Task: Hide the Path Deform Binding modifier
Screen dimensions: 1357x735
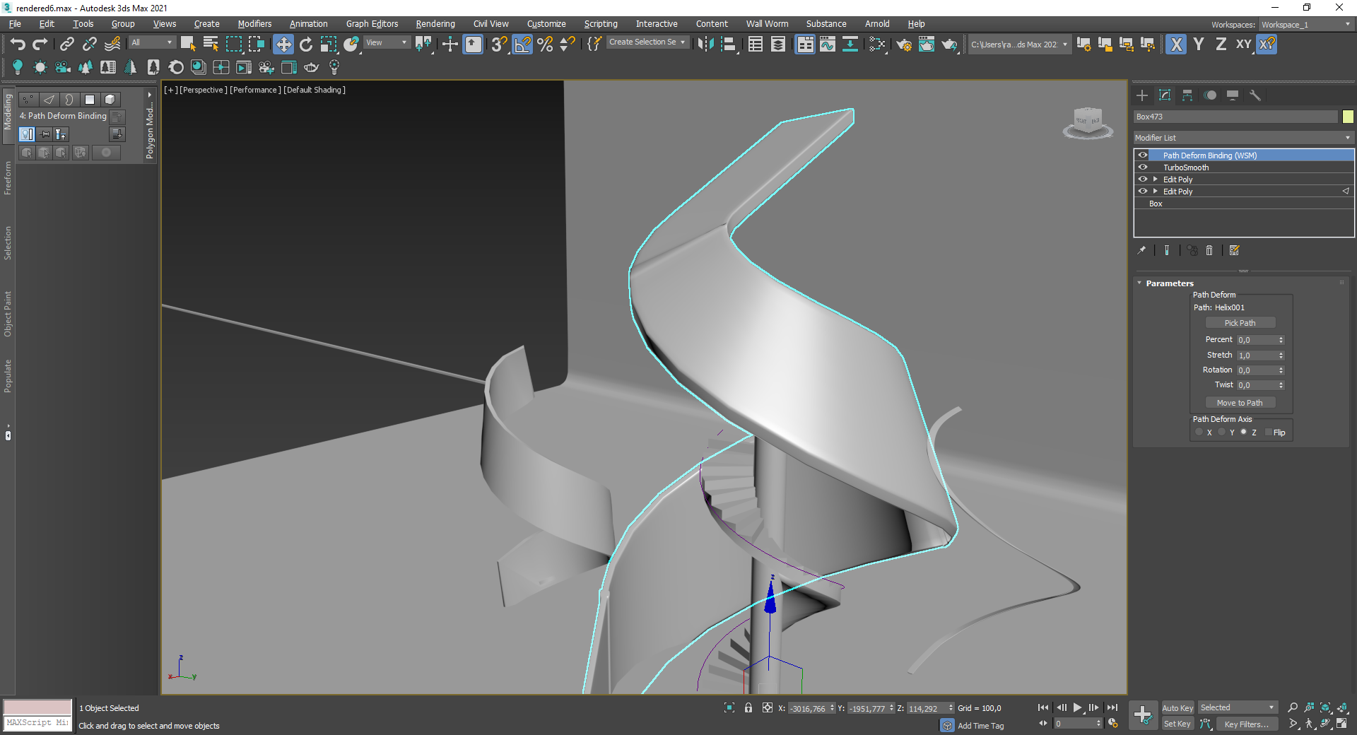Action: point(1143,155)
